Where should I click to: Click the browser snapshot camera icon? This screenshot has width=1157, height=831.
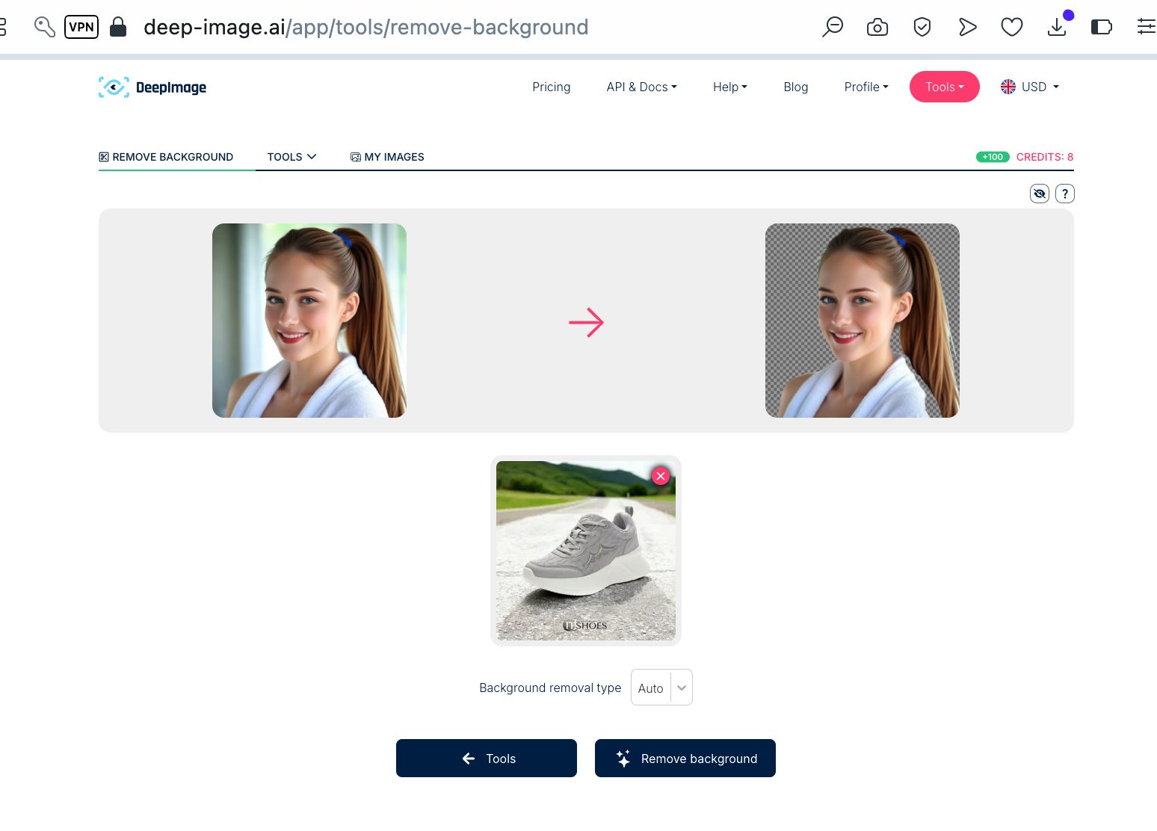pos(877,28)
